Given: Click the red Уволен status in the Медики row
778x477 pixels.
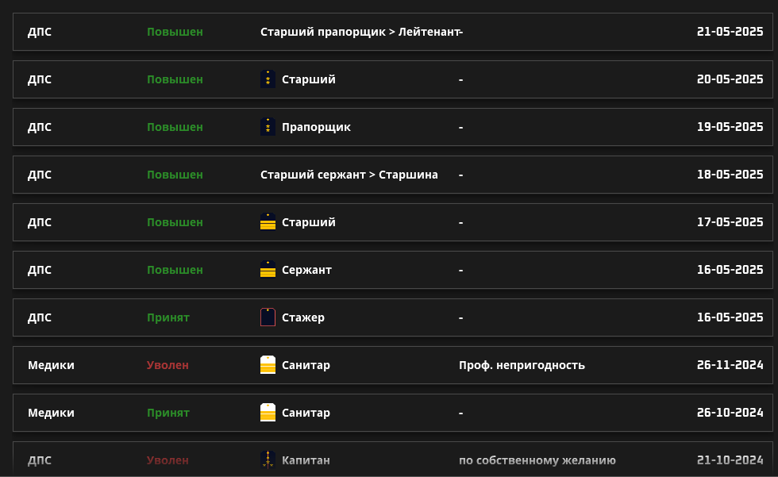Looking at the screenshot, I should [168, 365].
